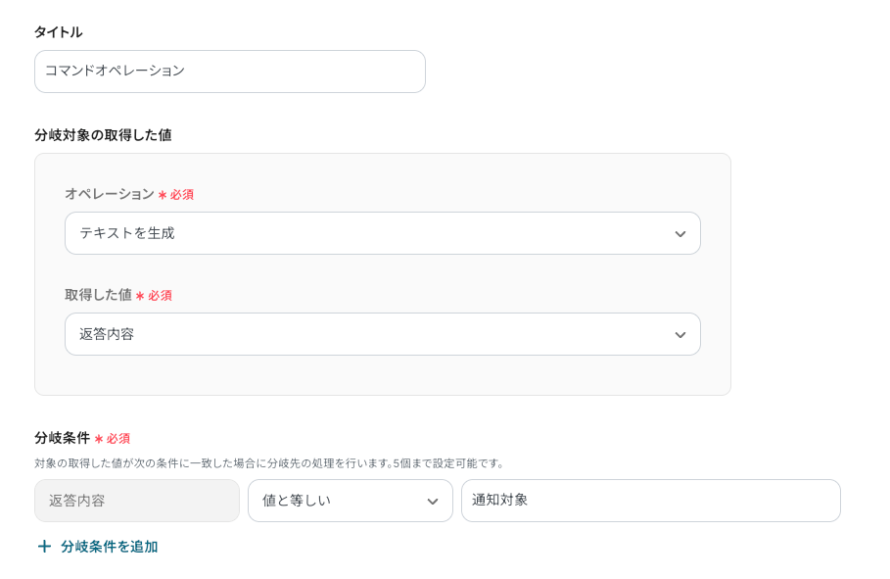The height and width of the screenshot is (579, 890).
Task: Click the 通知対象 condition value field
Action: tap(650, 501)
